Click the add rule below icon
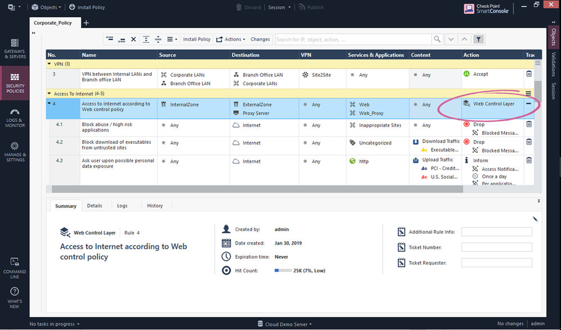Viewport: 561px width, 330px height. click(x=121, y=39)
